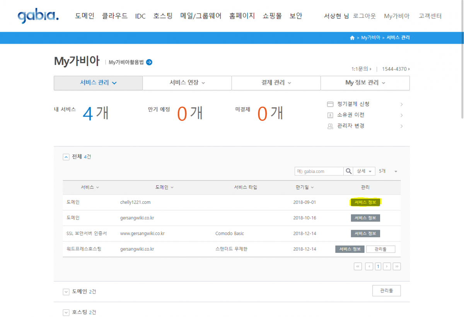This screenshot has width=464, height=317.
Task: Click the 정기결제 신청 card icon
Action: pos(330,104)
